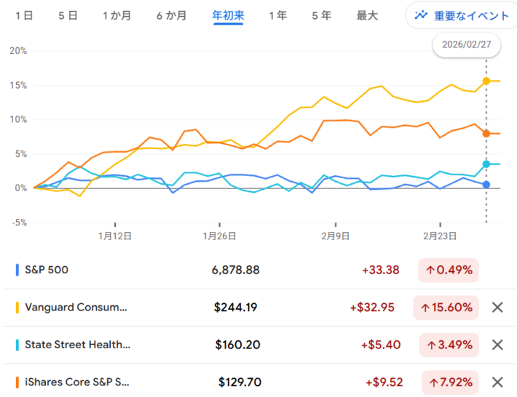
Task: Click Vanguard 15.60% change badge
Action: [x=446, y=308]
